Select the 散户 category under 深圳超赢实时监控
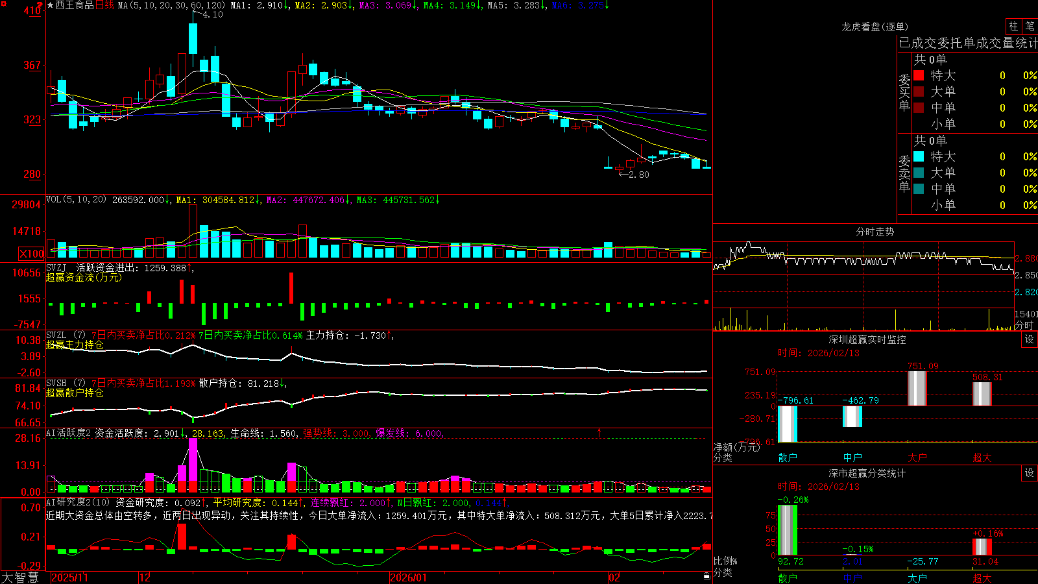Viewport: 1038px width, 584px height. tap(788, 457)
